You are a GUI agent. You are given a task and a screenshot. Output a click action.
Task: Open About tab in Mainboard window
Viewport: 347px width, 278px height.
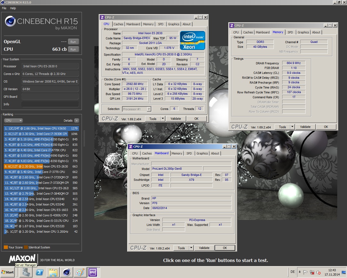tap(215, 153)
